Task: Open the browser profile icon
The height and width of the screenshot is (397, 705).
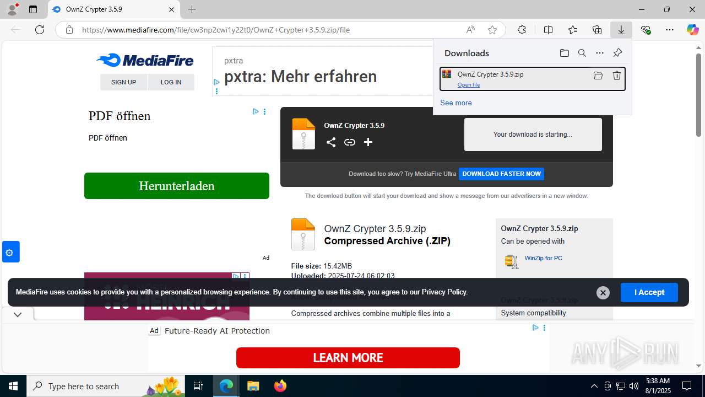Action: click(x=12, y=9)
